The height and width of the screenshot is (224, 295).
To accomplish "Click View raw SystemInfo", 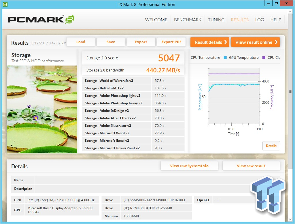I will coord(189,166).
